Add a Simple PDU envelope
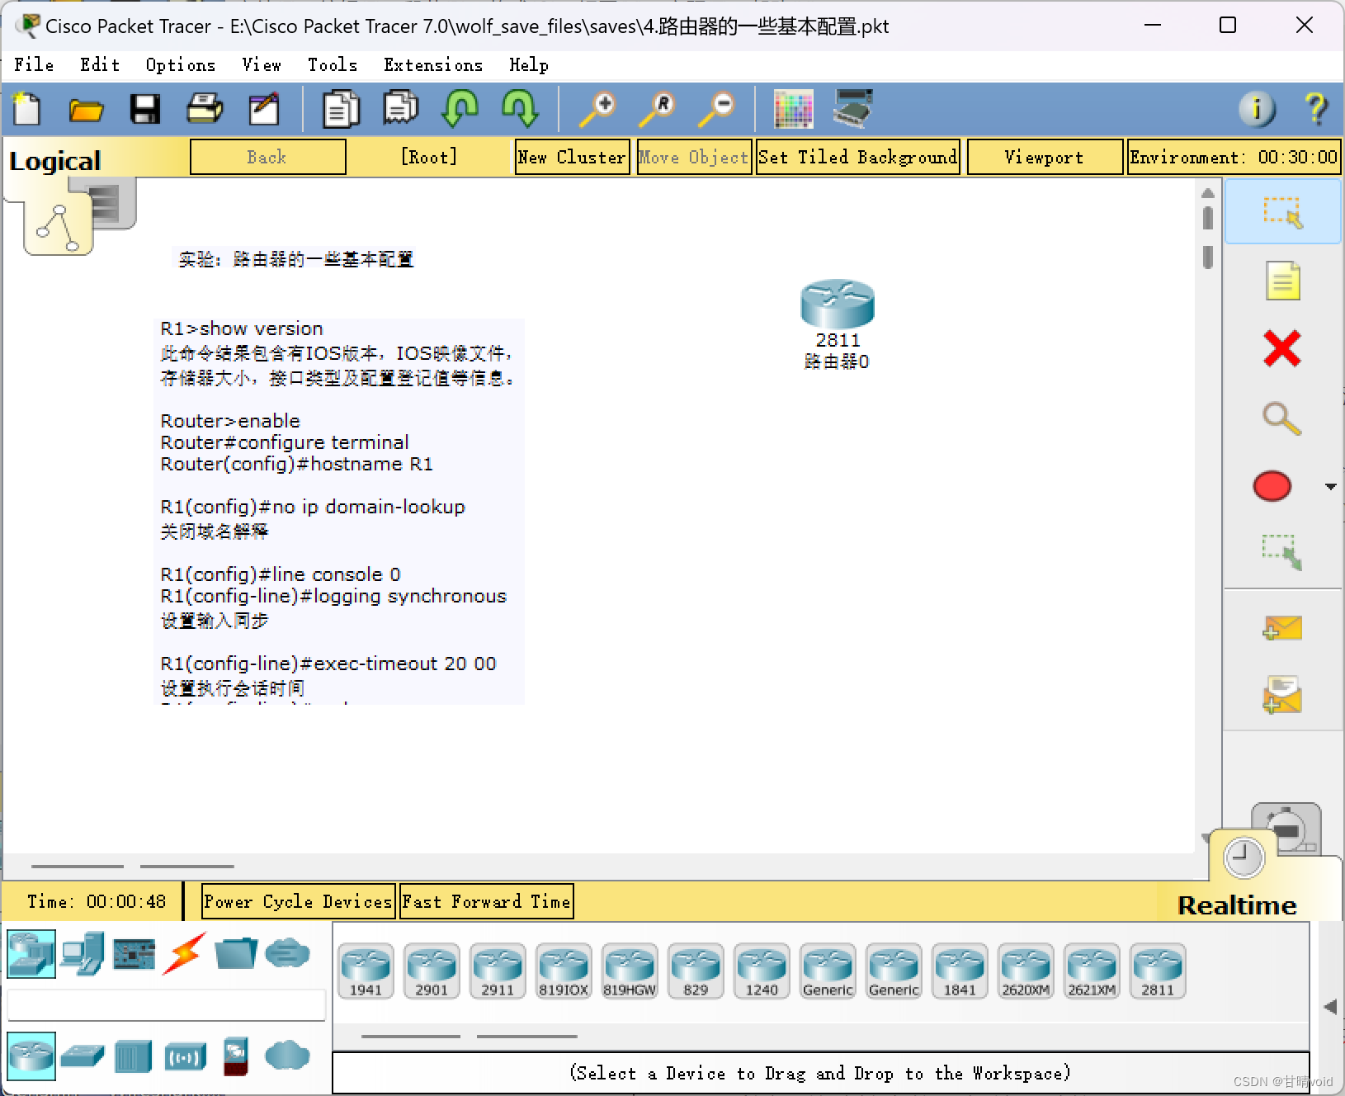The image size is (1345, 1096). pyautogui.click(x=1282, y=628)
